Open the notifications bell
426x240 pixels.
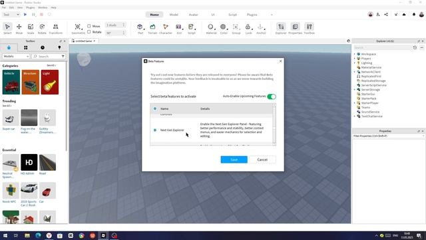[414, 15]
